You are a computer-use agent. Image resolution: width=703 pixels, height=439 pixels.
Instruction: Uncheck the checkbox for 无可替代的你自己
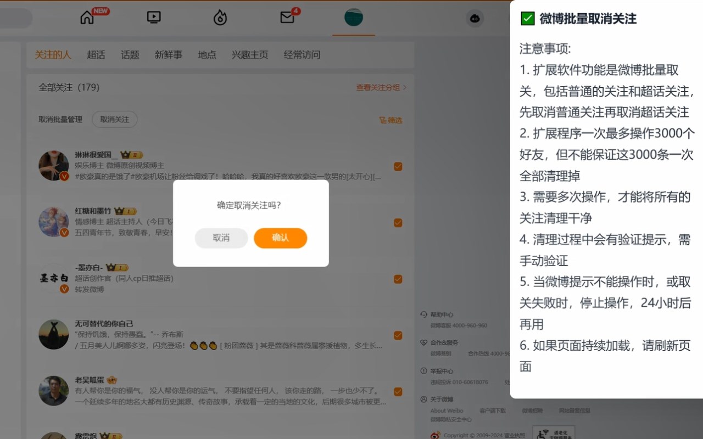point(398,335)
